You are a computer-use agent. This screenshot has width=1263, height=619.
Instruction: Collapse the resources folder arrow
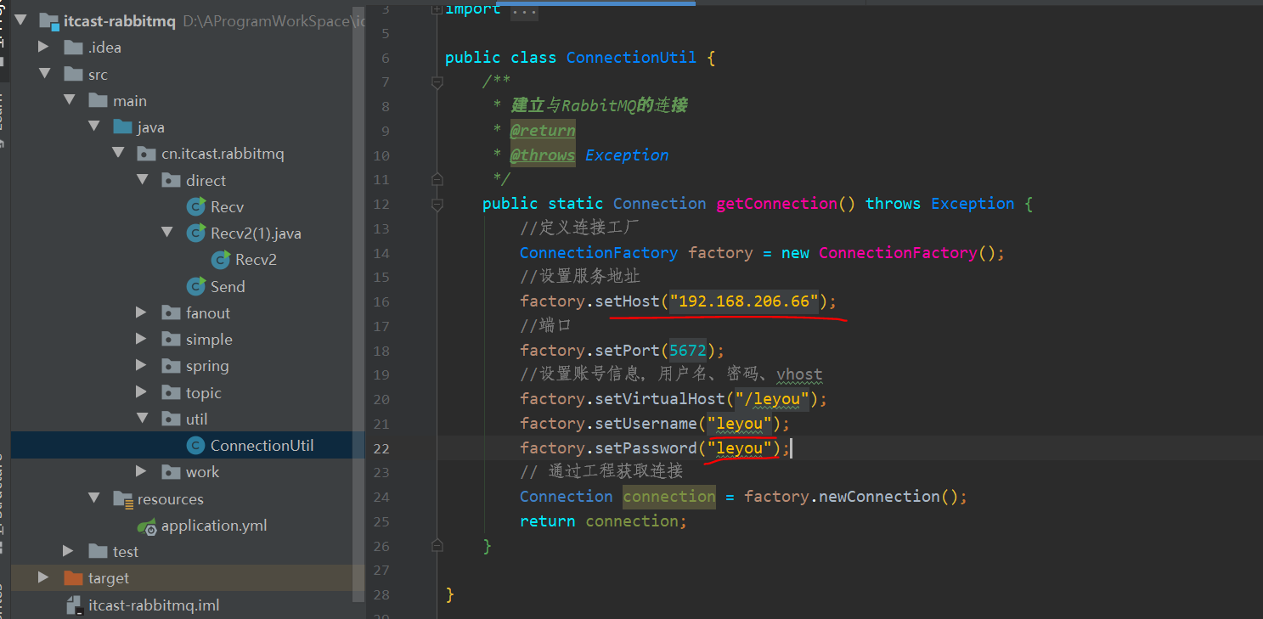tap(94, 498)
